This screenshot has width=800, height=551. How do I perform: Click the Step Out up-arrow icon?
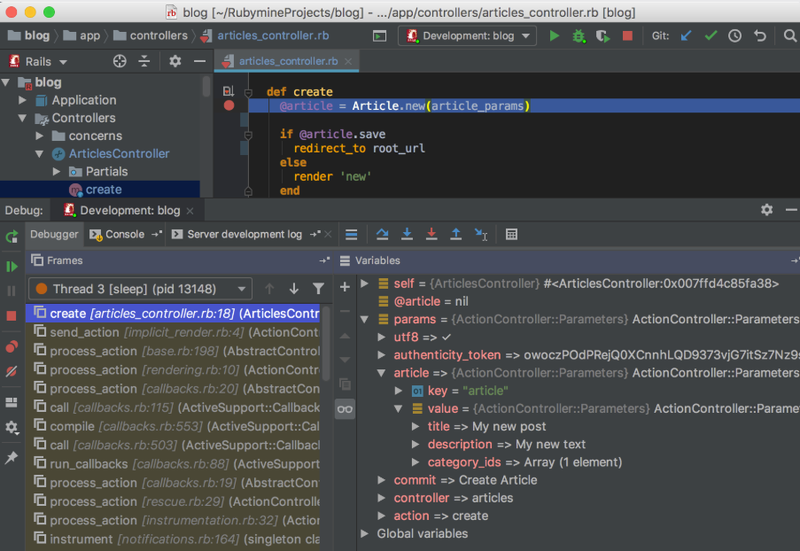click(x=455, y=234)
